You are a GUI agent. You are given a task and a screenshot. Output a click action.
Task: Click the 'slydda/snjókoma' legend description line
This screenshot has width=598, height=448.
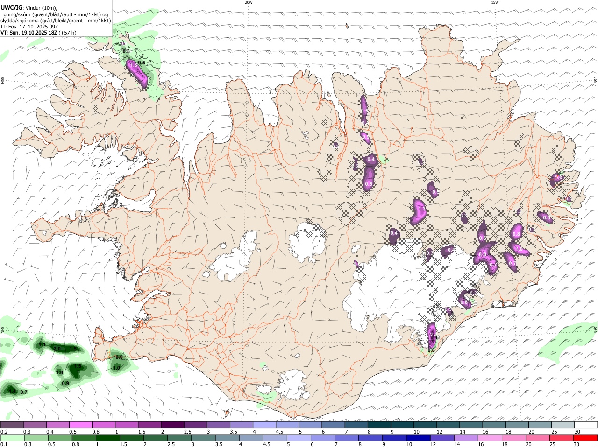[56, 21]
